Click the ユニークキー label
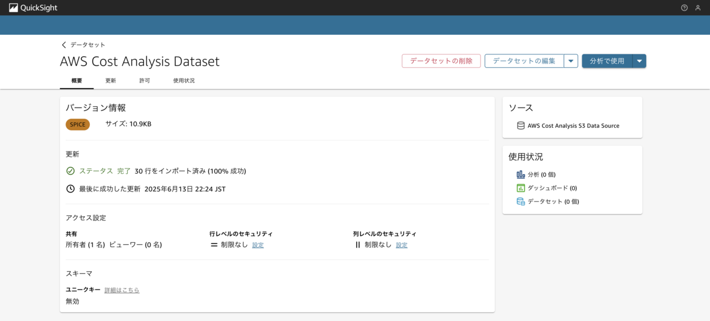This screenshot has width=710, height=321. [83, 290]
